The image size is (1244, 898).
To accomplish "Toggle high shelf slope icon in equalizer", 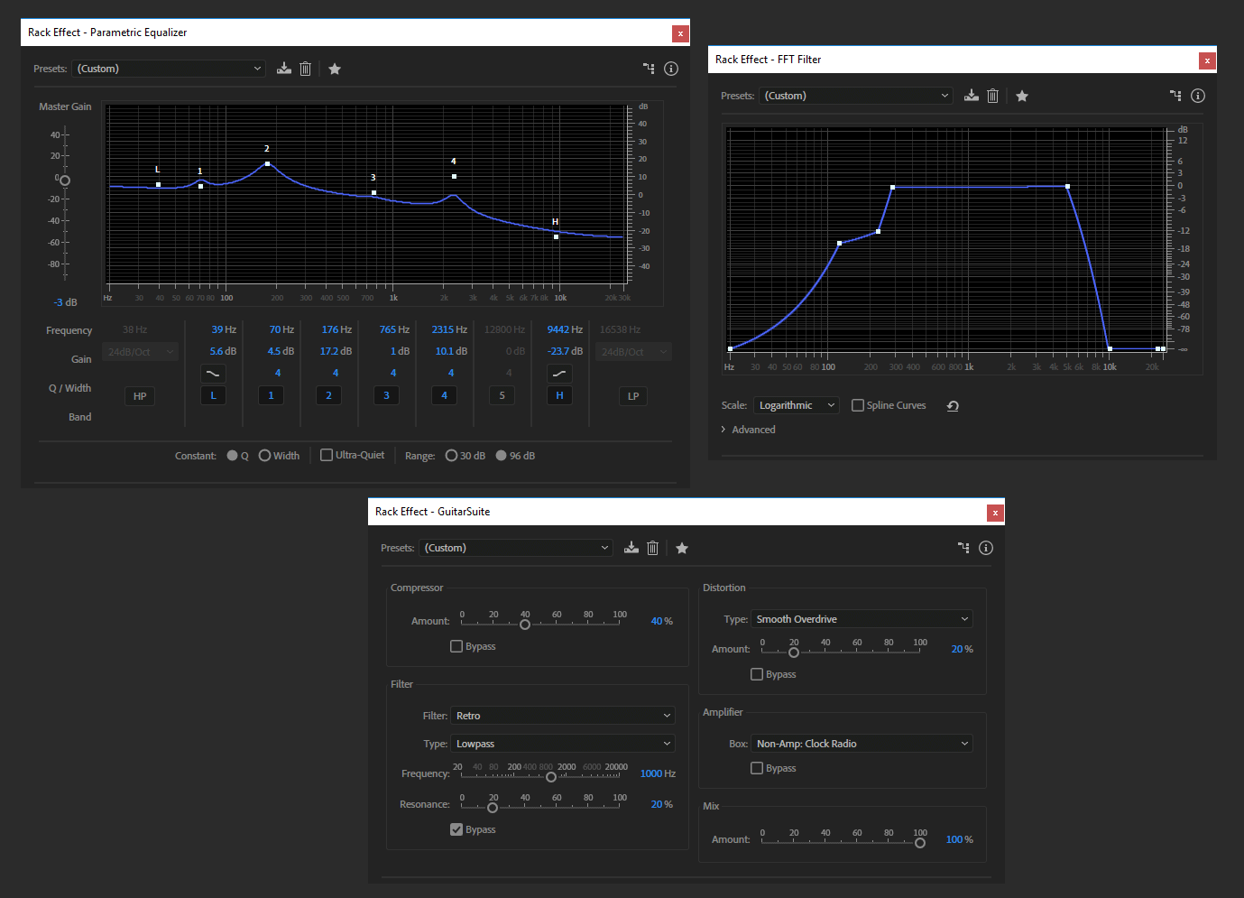I will 559,373.
